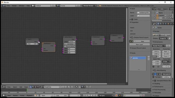
Task: Open the node editor Add menu
Action: [21, 87]
